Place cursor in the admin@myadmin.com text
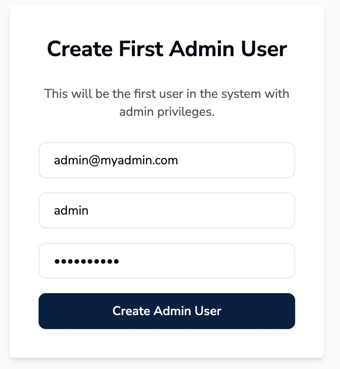The image size is (340, 369). coord(116,160)
